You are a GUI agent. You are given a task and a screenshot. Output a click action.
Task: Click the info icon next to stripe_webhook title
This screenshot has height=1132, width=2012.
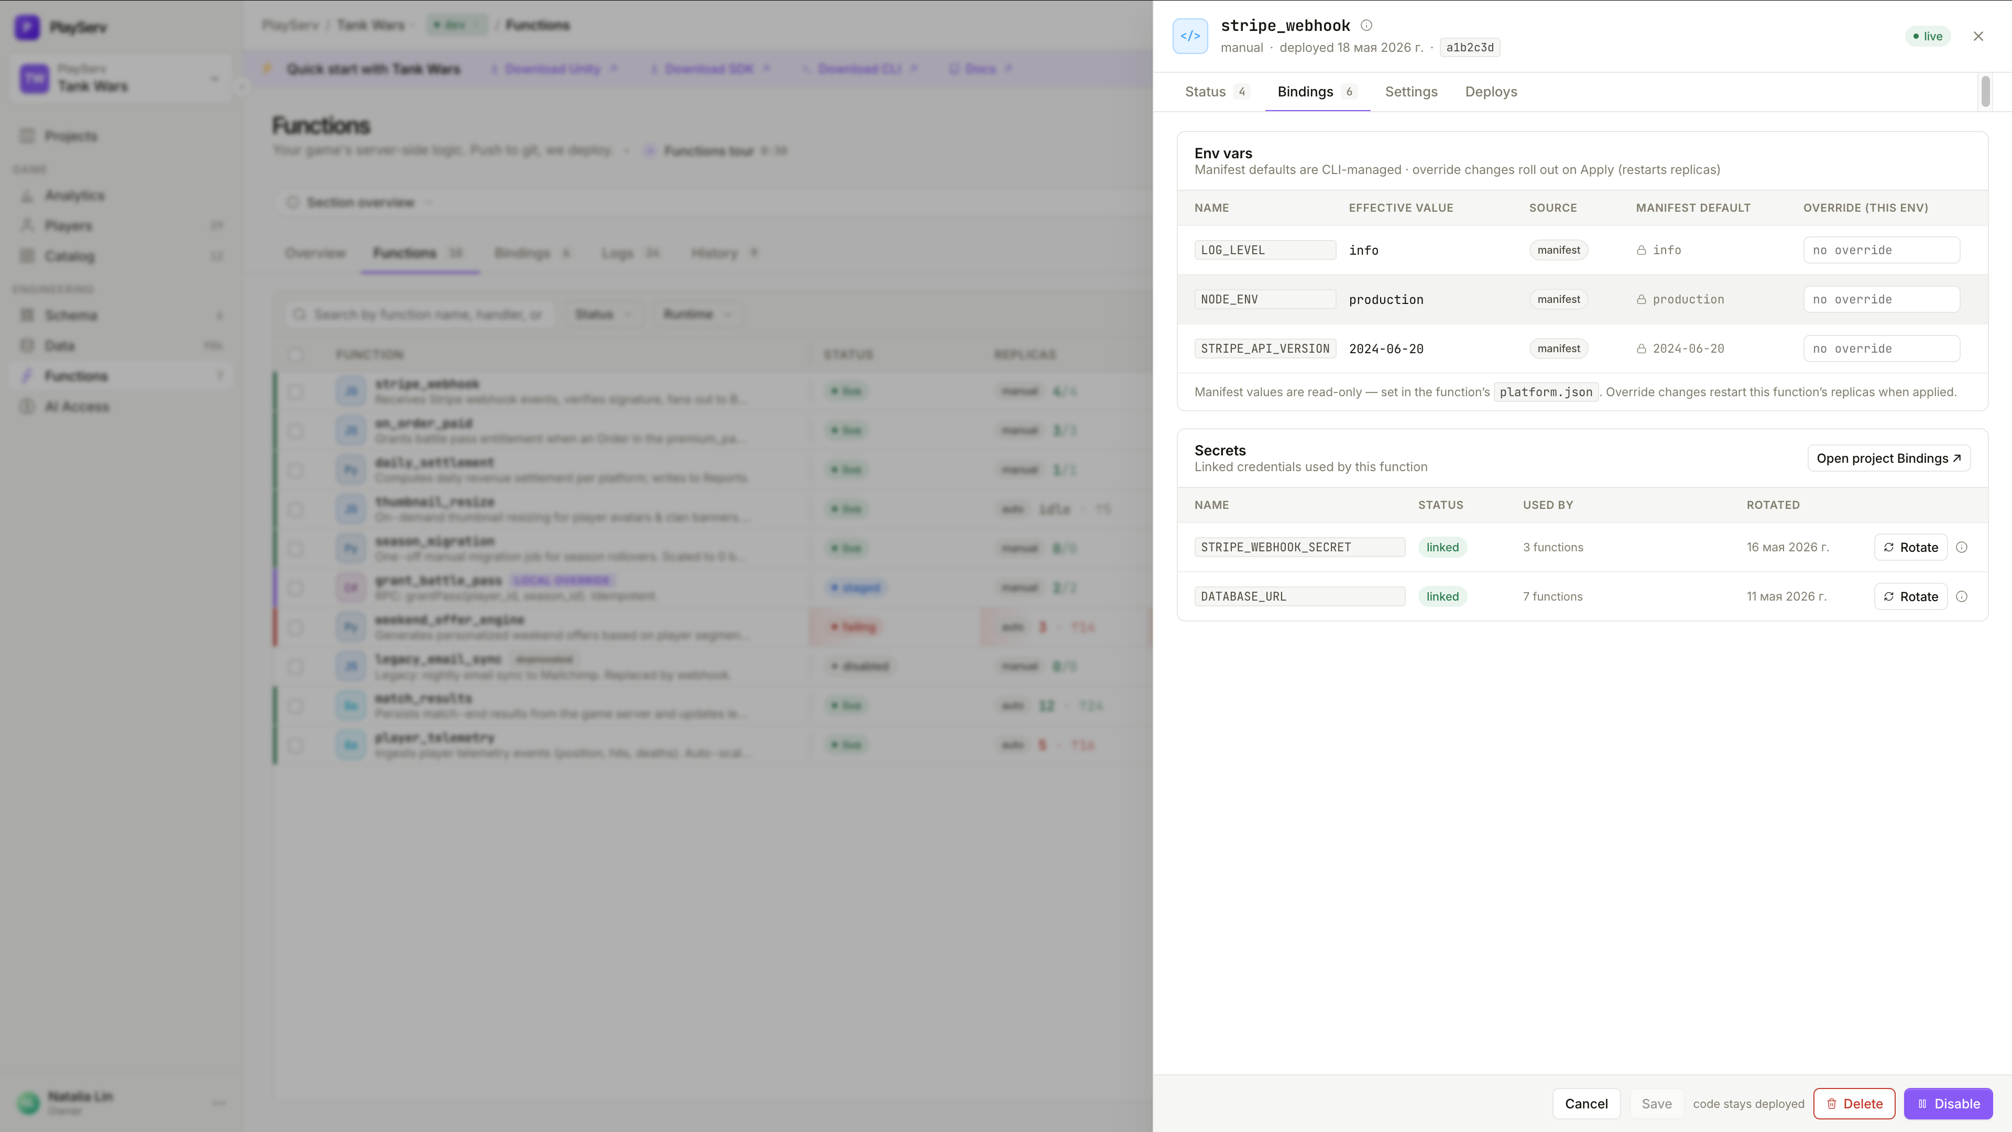pyautogui.click(x=1366, y=25)
